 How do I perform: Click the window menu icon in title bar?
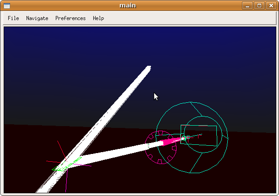7,5
